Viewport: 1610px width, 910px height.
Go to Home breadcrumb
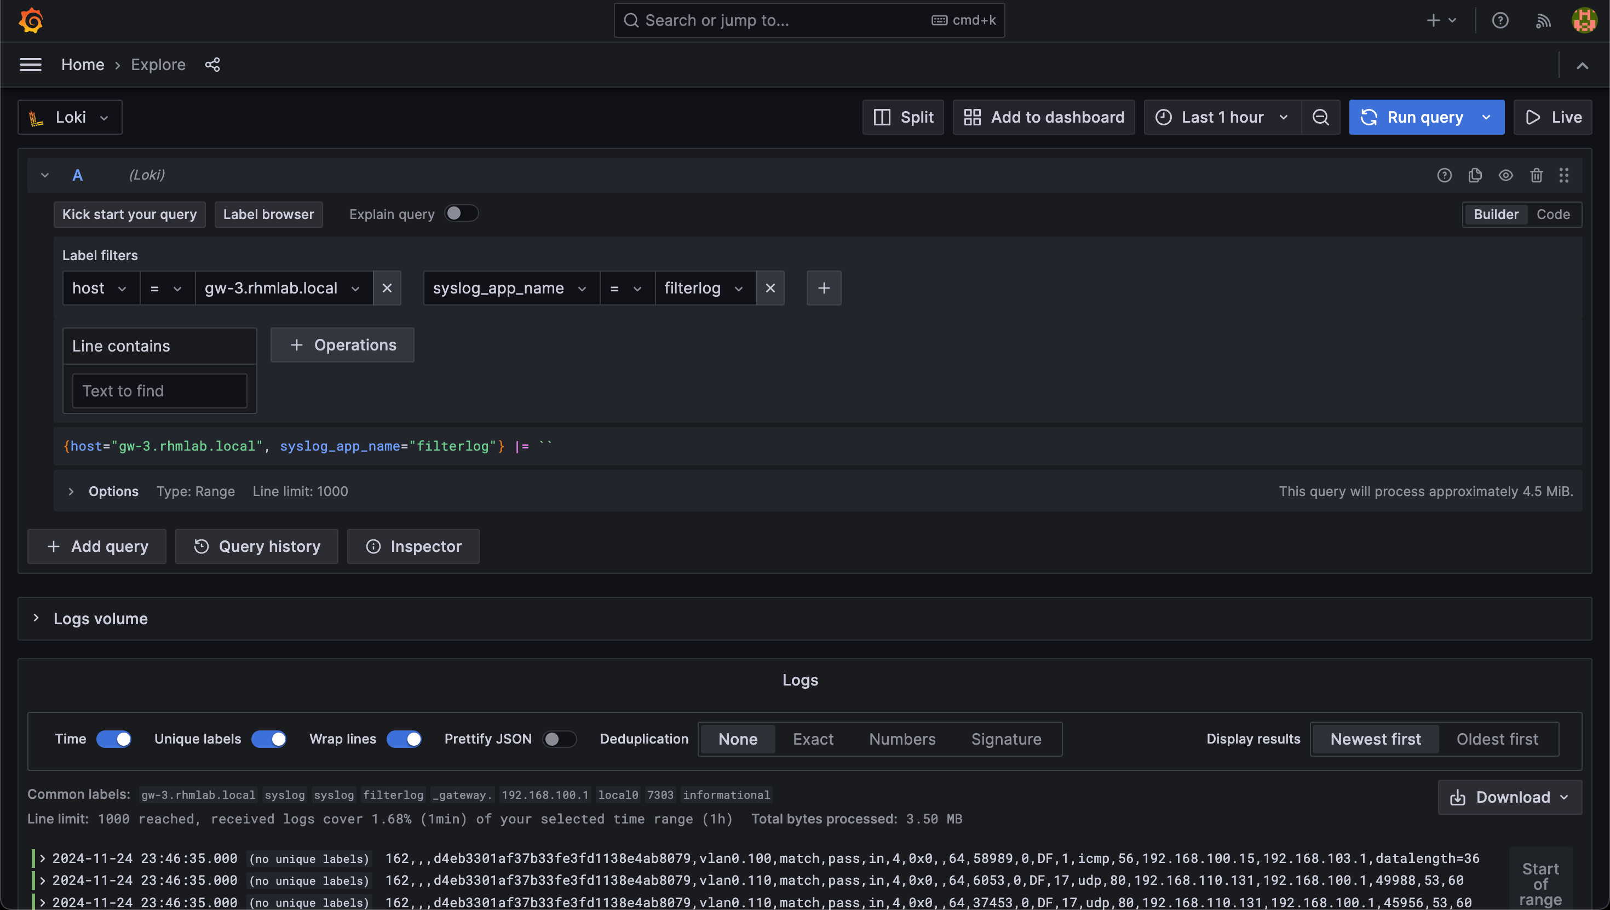(83, 65)
